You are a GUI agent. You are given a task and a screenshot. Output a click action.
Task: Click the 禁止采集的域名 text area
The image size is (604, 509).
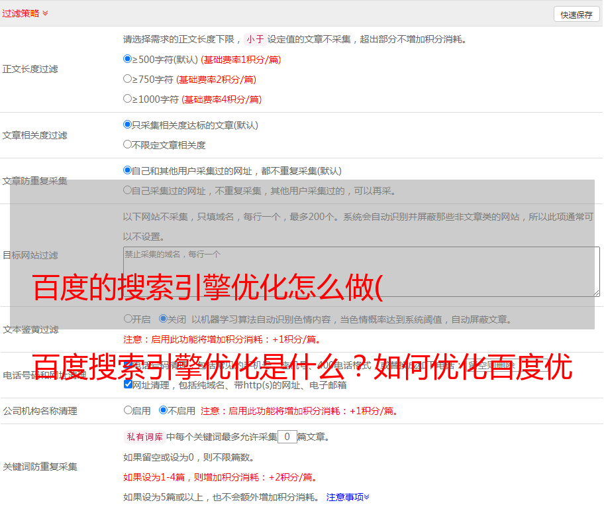click(x=361, y=271)
